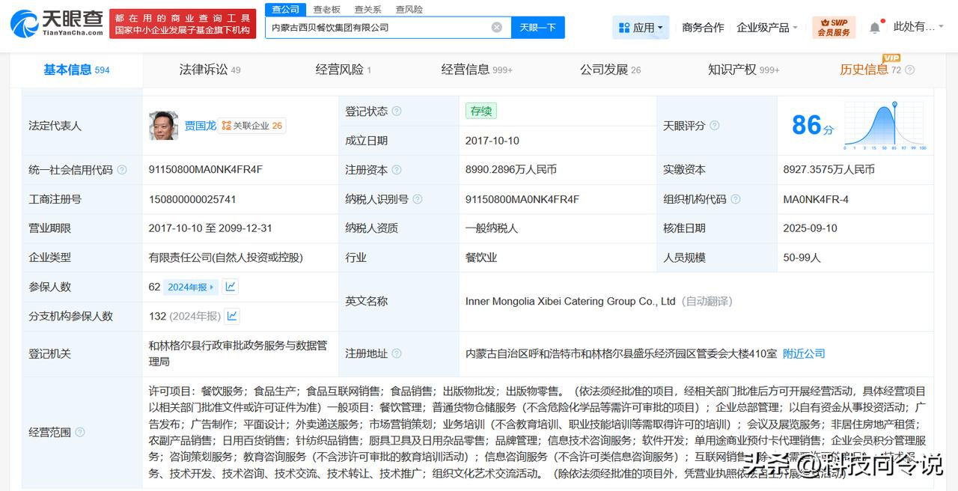The image size is (958, 491).
Task: Click the 天眼一下 search button
Action: point(538,27)
